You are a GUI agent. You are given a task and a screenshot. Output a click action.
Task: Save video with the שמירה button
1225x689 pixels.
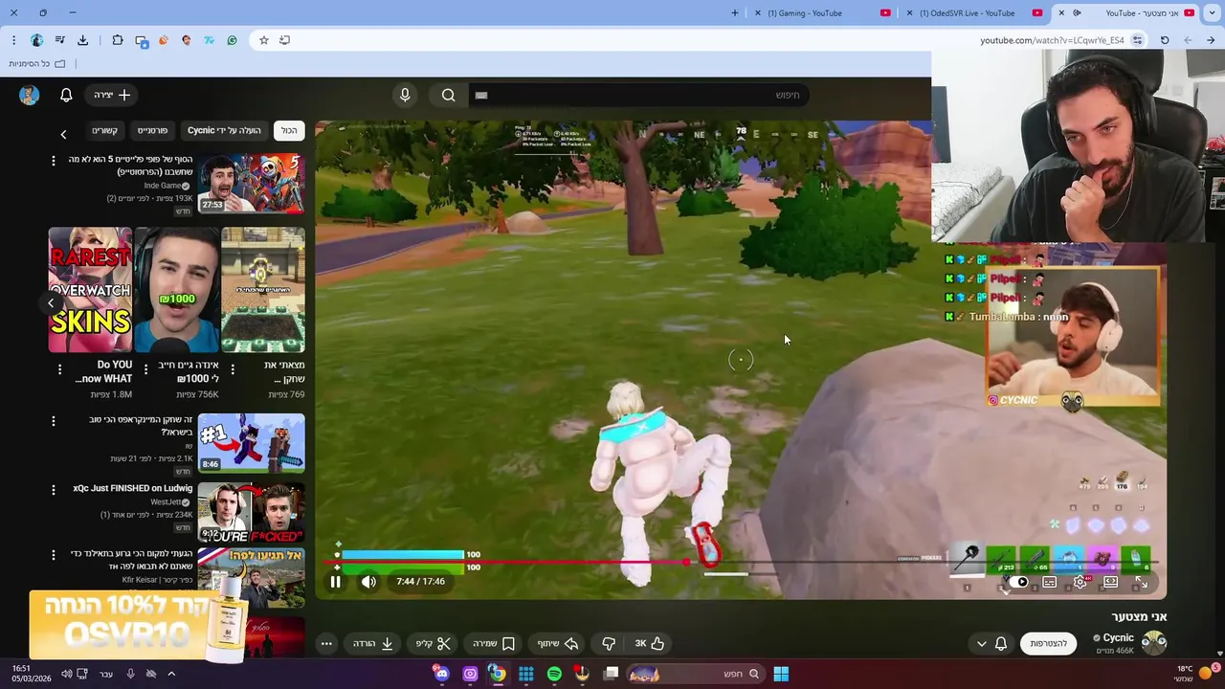(x=494, y=643)
